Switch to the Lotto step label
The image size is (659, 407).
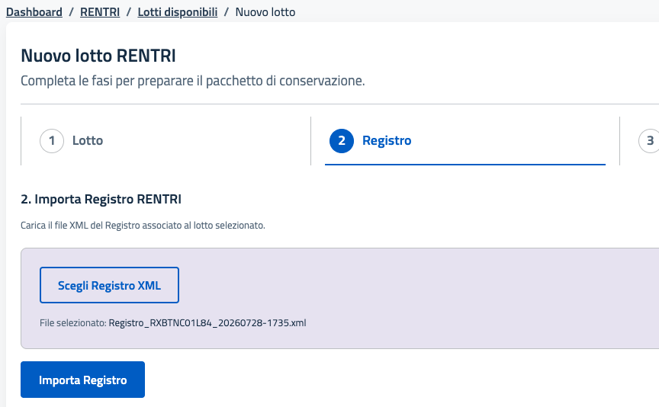coord(88,140)
